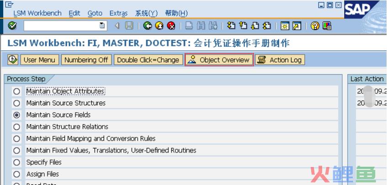Viewport: 387px width, 185px height.
Task: Click the green Back arrow icon
Action: pos(148,26)
